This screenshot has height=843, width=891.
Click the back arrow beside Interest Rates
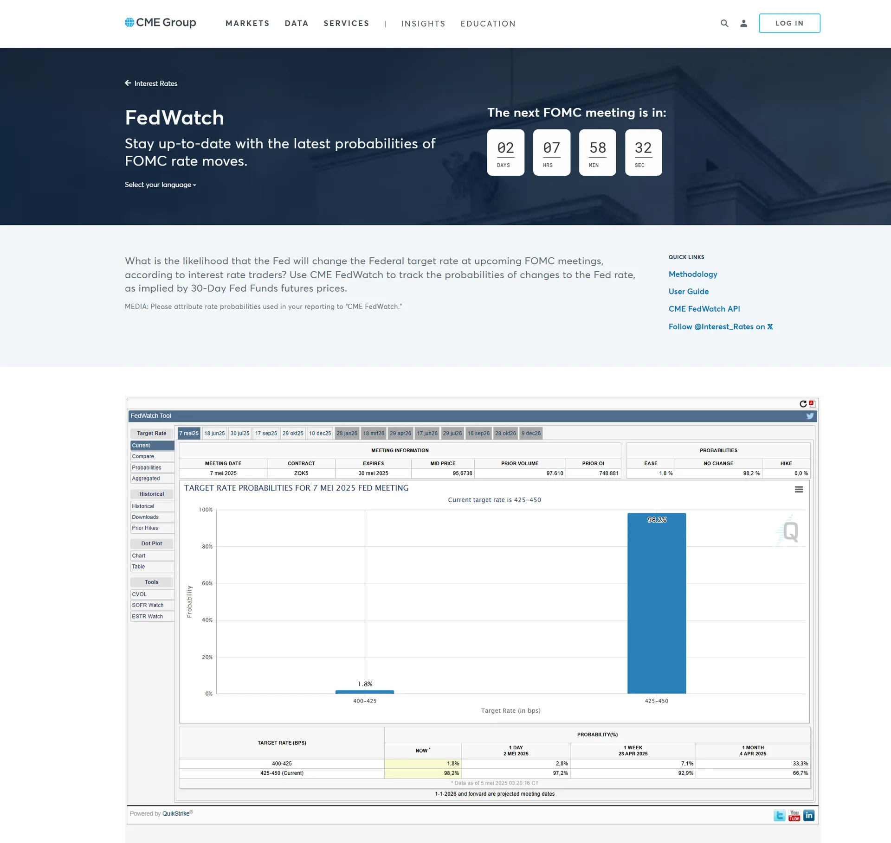128,83
